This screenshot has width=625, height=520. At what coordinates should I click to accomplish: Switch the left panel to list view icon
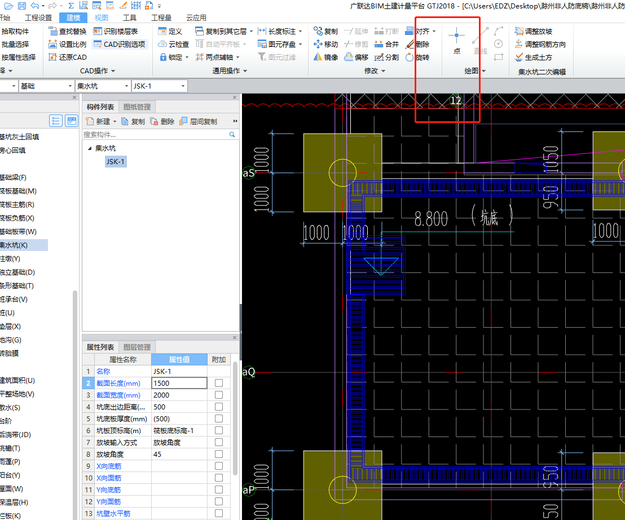point(56,121)
